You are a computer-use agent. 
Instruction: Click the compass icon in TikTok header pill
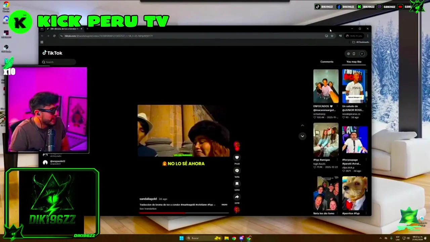coord(348,54)
